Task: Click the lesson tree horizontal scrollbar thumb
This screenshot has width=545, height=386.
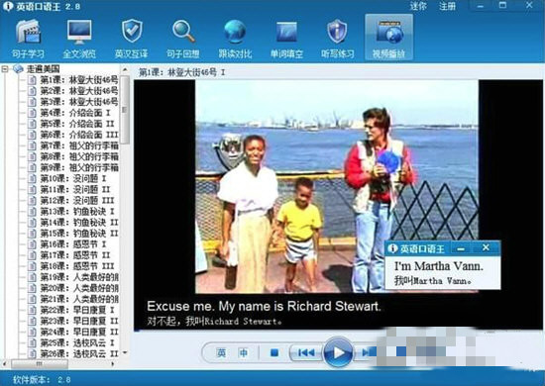Action: click(40, 364)
